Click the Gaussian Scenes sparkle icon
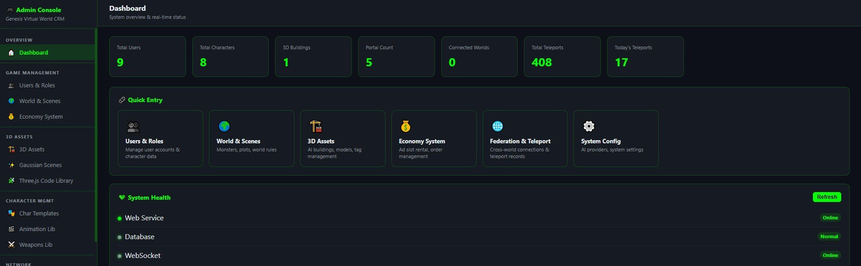Screen dimensions: 861x266 pyautogui.click(x=11, y=165)
